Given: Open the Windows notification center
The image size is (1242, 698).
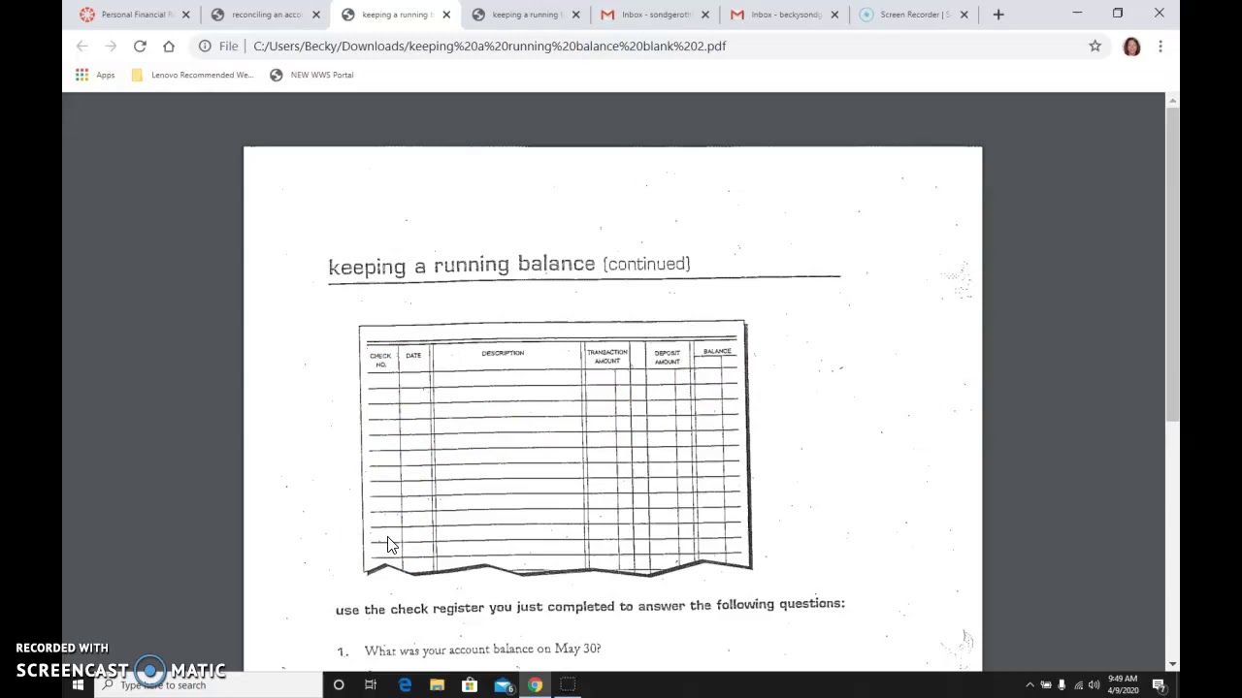Looking at the screenshot, I should coord(1159,685).
